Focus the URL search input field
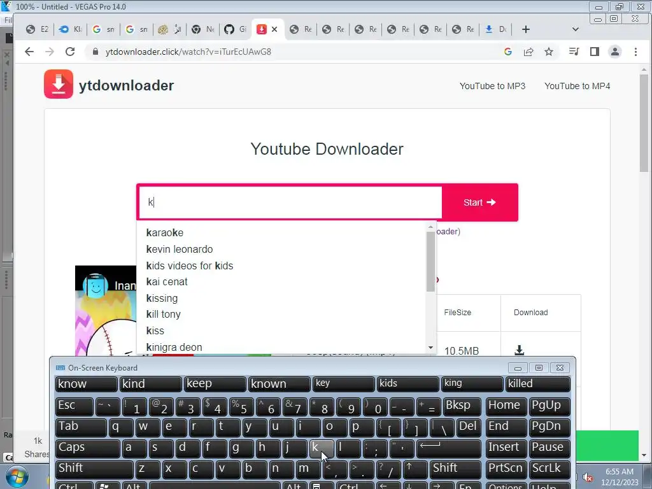 [x=290, y=202]
